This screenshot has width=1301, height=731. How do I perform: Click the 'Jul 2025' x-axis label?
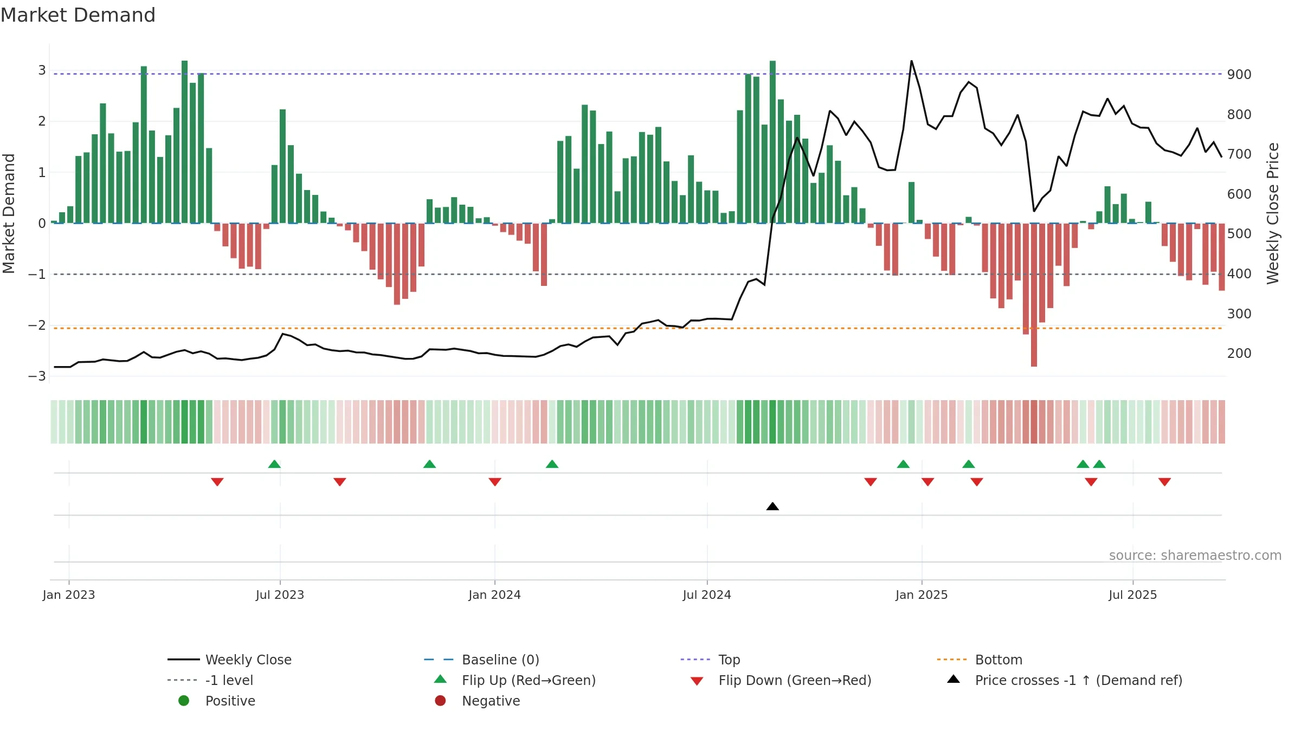(x=1133, y=595)
